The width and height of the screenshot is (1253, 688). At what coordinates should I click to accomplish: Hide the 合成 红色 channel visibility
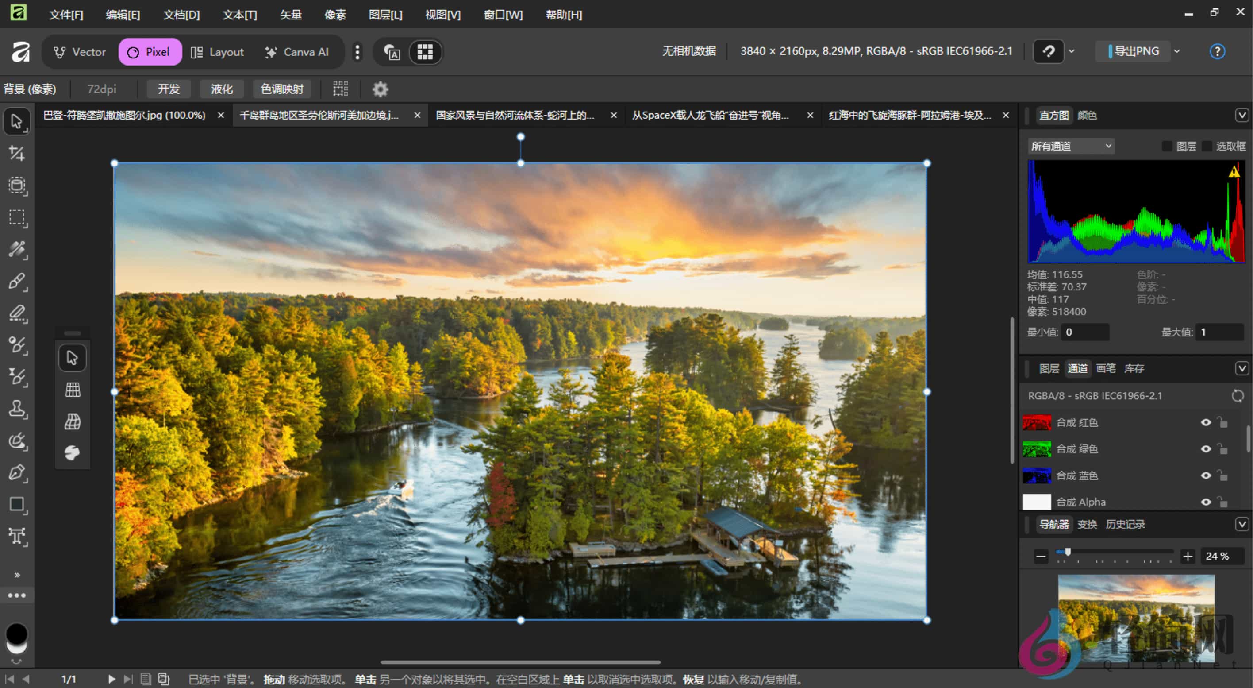tap(1206, 422)
